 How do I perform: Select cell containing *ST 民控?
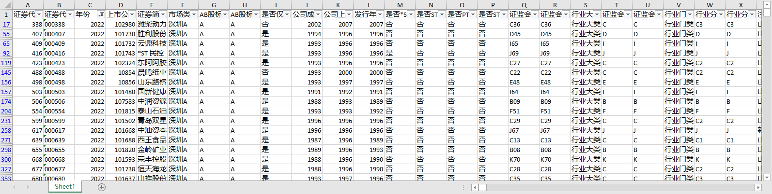click(152, 53)
